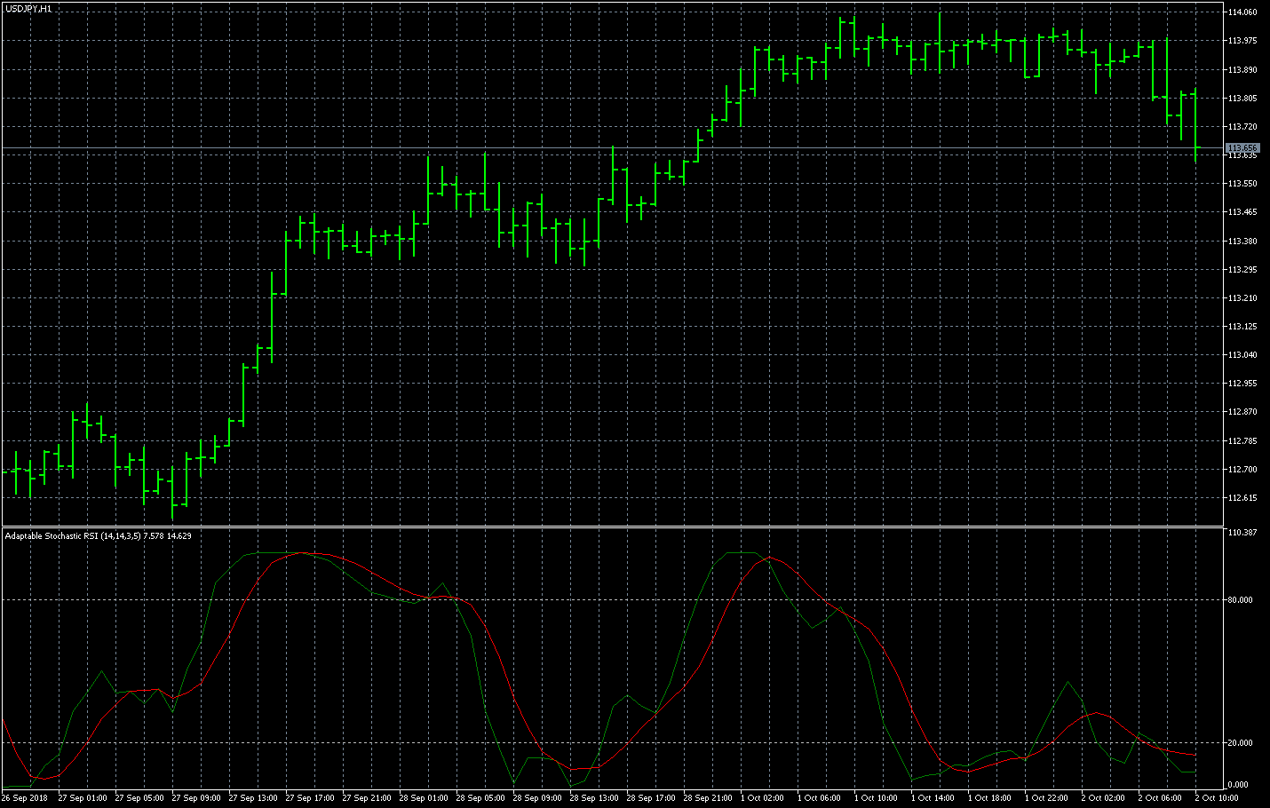Image resolution: width=1270 pixels, height=808 pixels.
Task: Click the 113.465 price axis label
Action: pos(1242,212)
